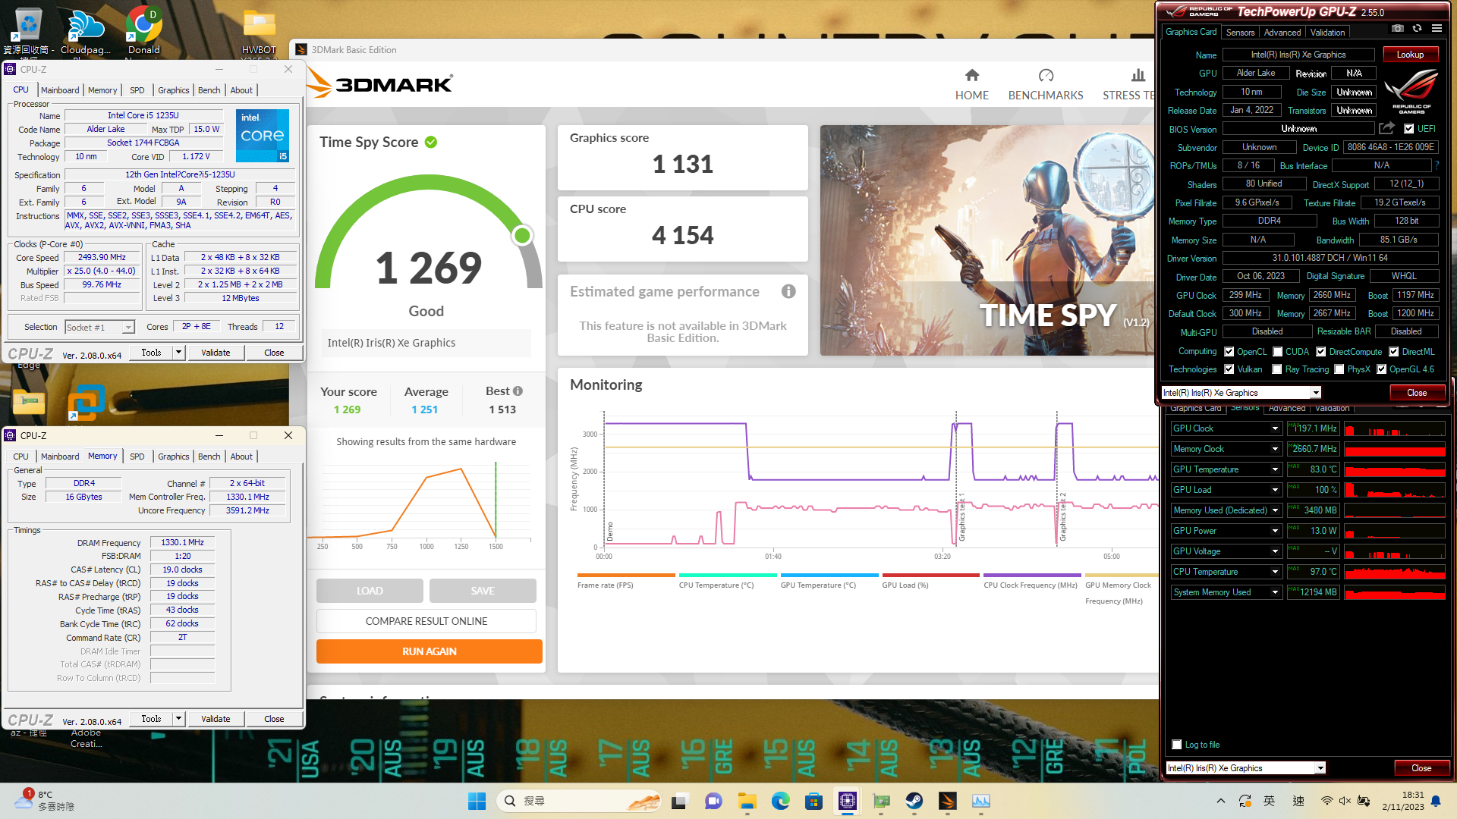This screenshot has width=1457, height=819.
Task: Toggle the UEFI checkbox in GPU-Z
Action: tap(1409, 129)
